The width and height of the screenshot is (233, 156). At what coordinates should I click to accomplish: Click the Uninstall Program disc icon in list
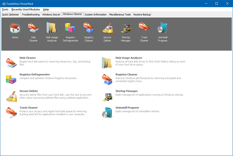(107, 113)
